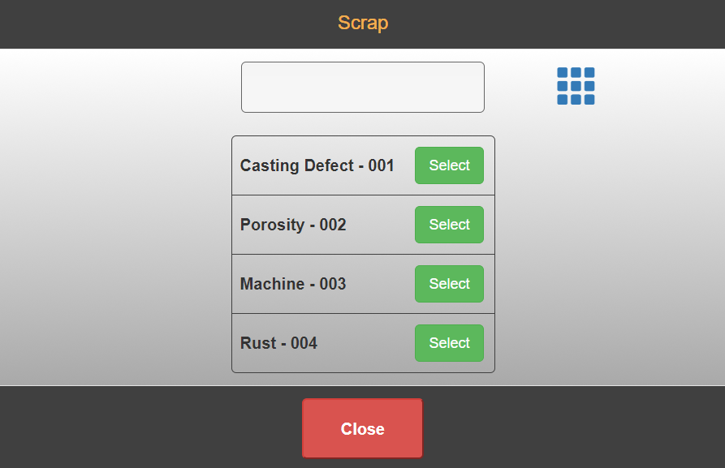The height and width of the screenshot is (468, 725).
Task: Click the Porosity - 002 label text
Action: click(x=293, y=225)
